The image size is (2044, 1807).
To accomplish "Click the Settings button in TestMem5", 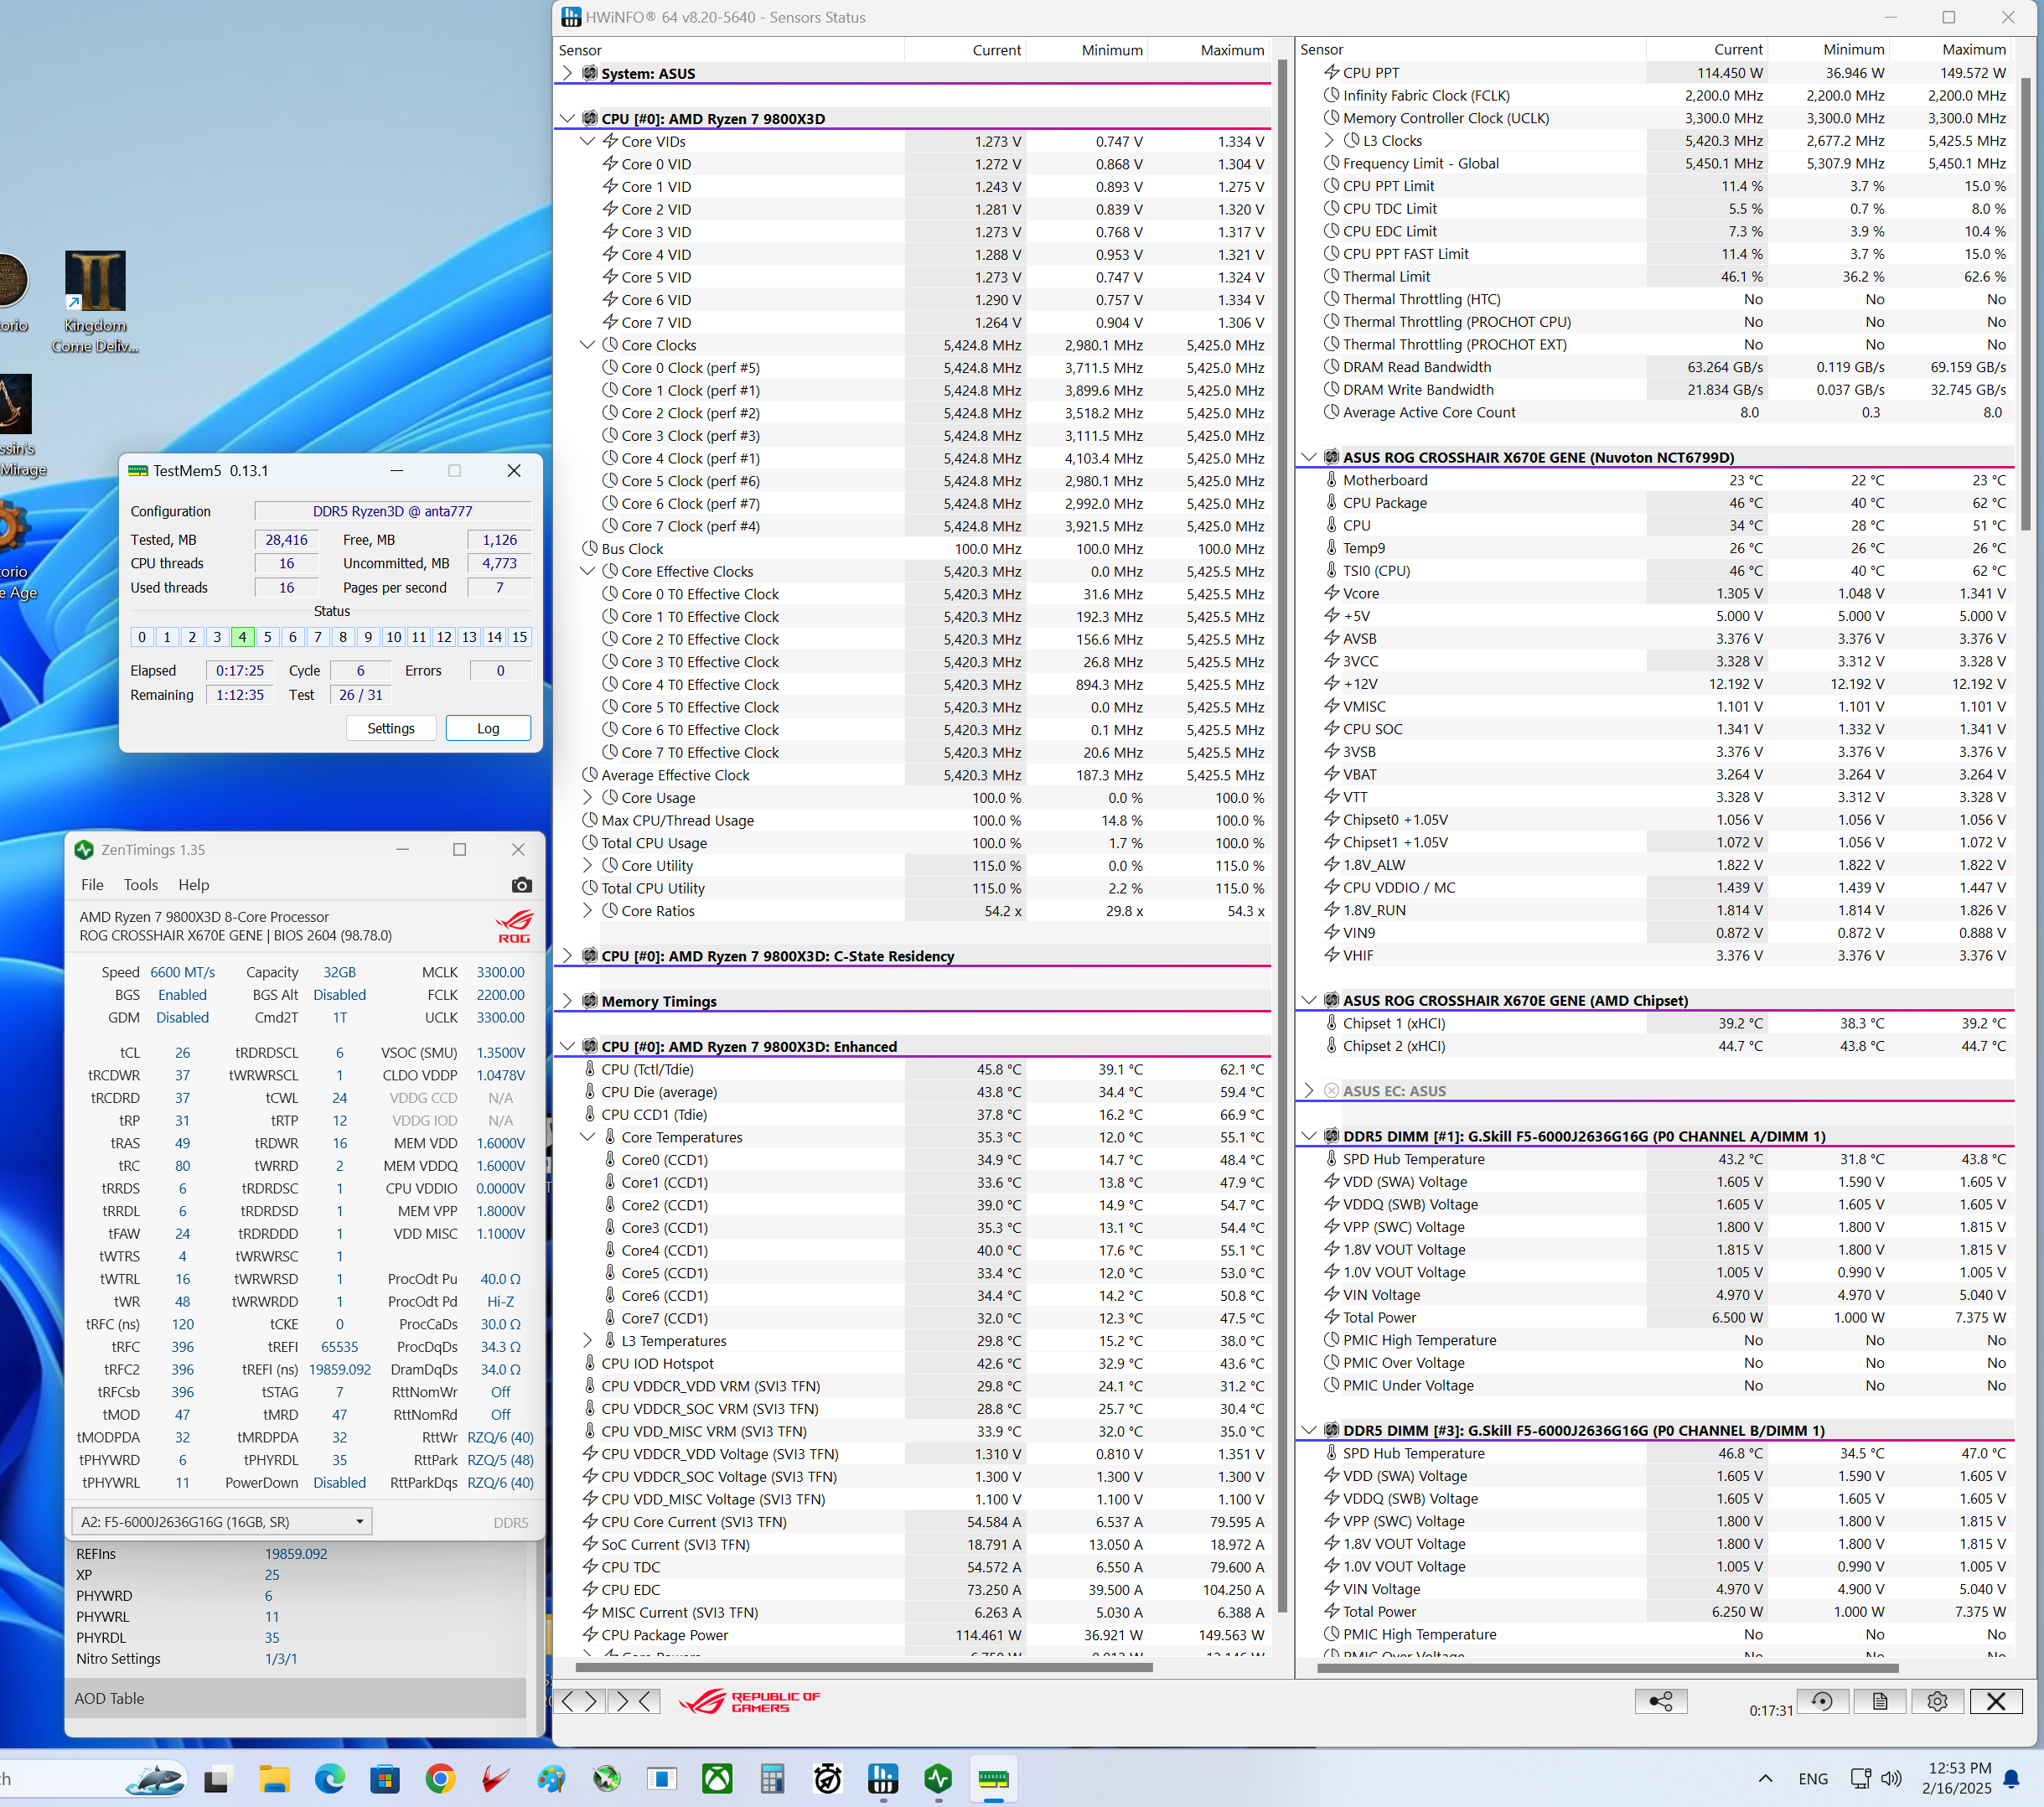I will coord(391,728).
